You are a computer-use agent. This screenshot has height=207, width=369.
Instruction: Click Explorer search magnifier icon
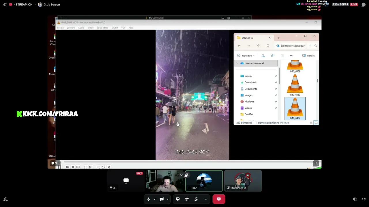(316, 46)
